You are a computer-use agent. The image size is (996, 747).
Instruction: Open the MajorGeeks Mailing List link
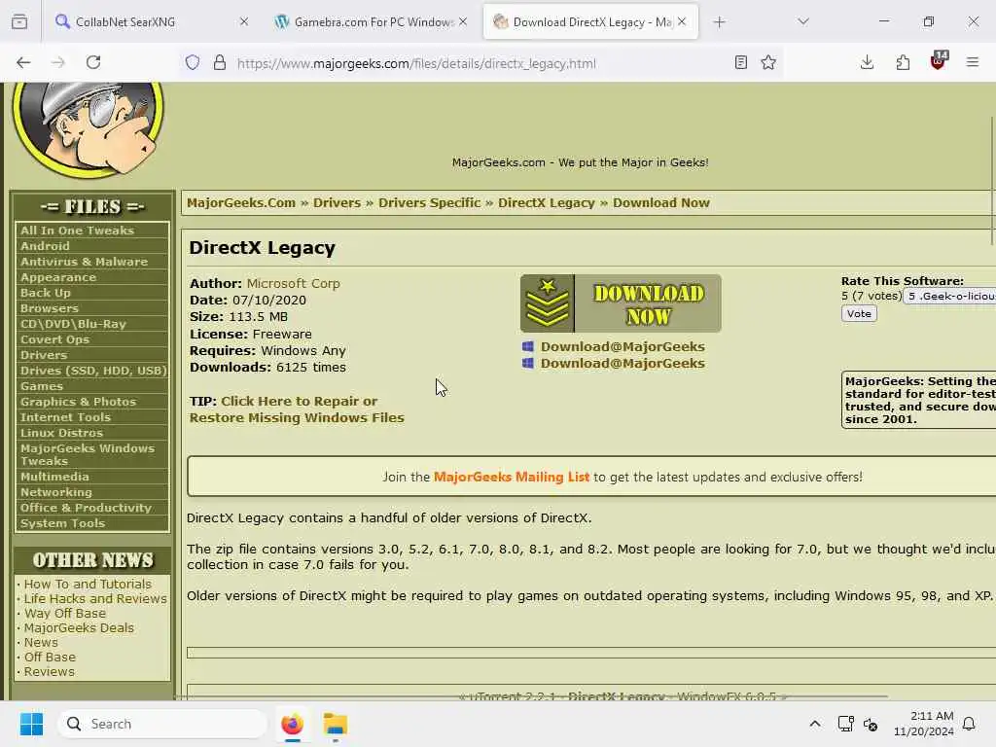[512, 477]
